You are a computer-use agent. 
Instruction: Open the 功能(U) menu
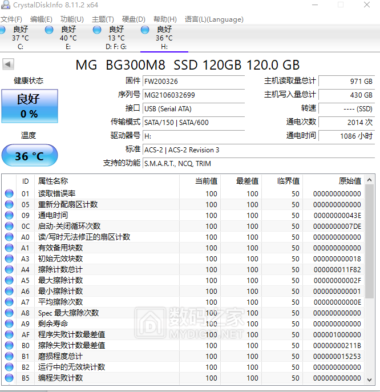pyautogui.click(x=72, y=19)
